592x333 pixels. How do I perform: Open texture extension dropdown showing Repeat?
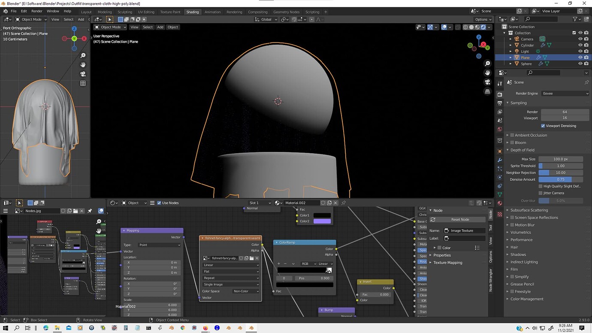point(231,278)
